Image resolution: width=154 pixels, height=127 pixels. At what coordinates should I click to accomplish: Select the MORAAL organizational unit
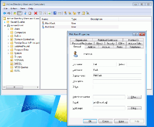(19, 60)
